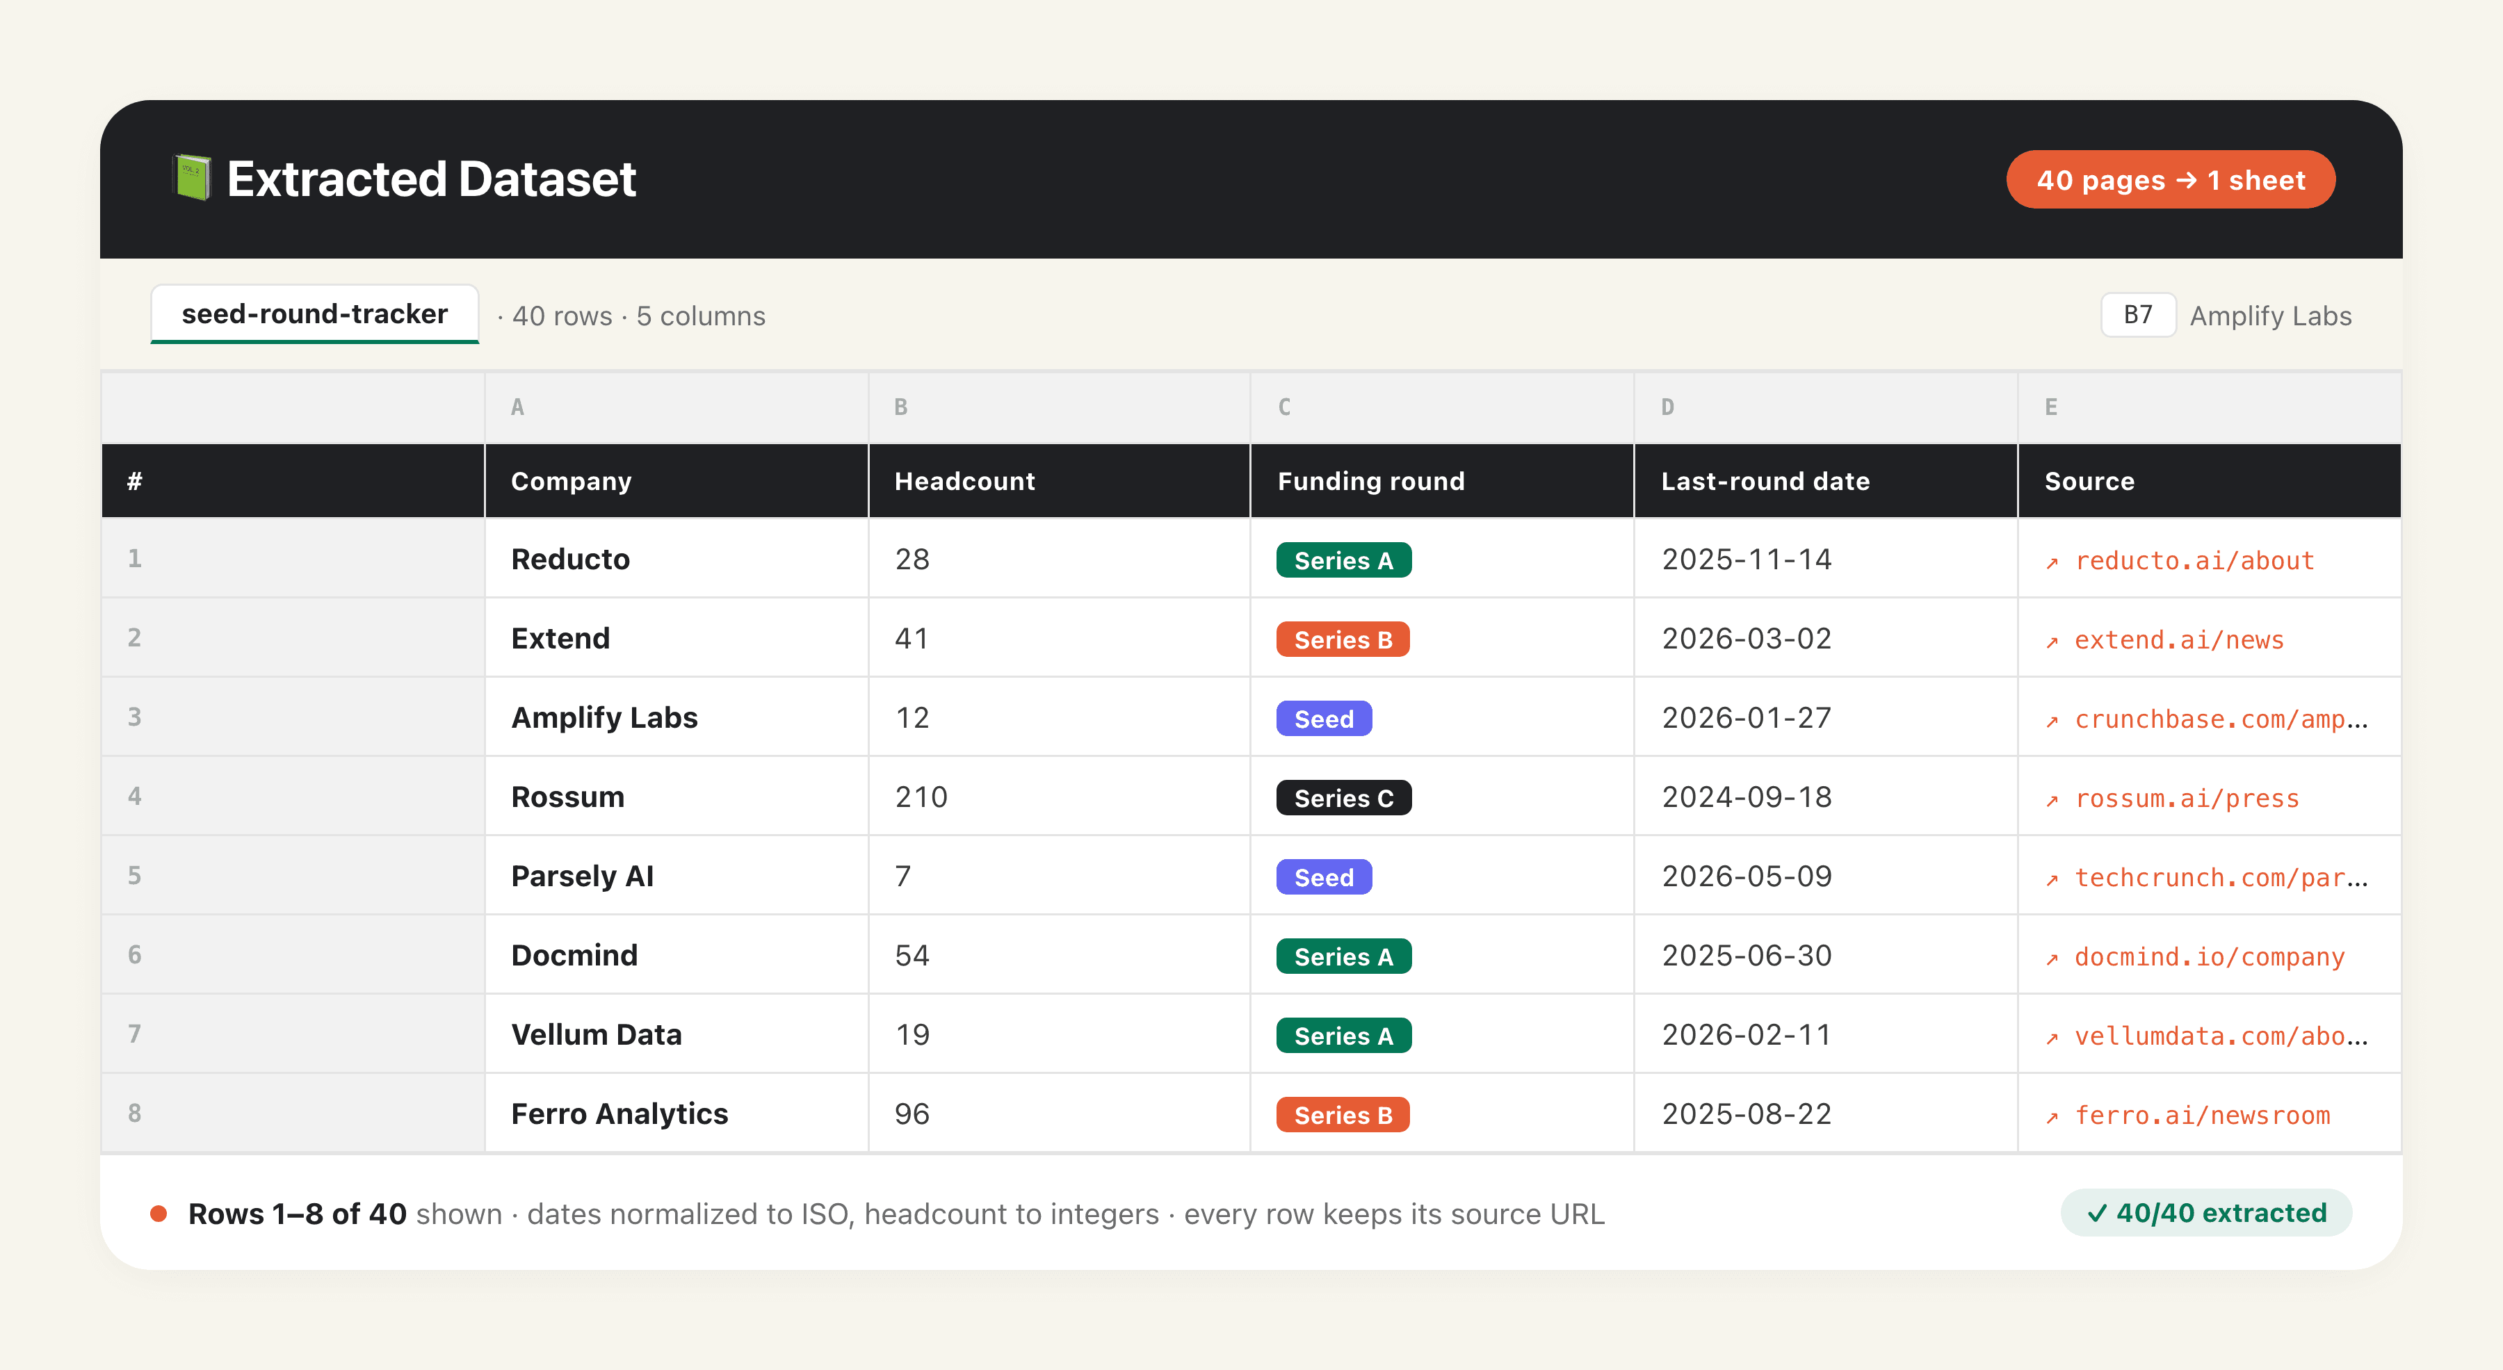This screenshot has height=1370, width=2503.
Task: Click the B7 cell reference box
Action: [x=2138, y=315]
